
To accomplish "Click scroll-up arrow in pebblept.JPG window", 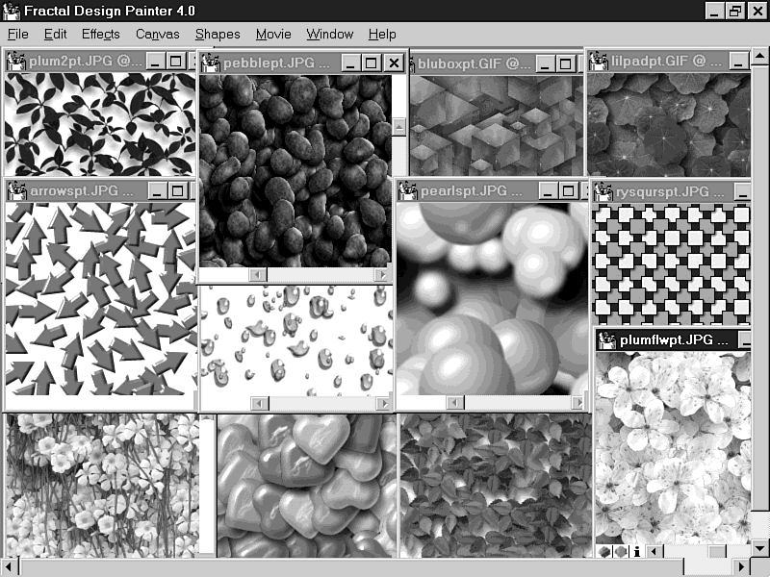I will pos(399,125).
